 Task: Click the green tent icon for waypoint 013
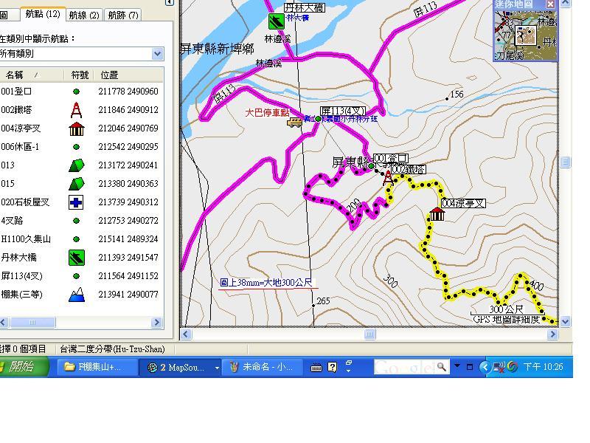[x=77, y=165]
